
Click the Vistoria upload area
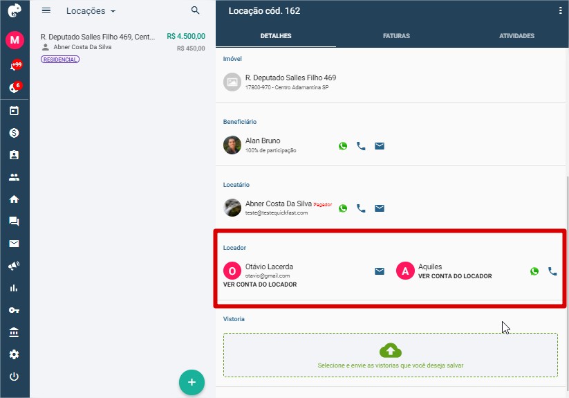391,355
